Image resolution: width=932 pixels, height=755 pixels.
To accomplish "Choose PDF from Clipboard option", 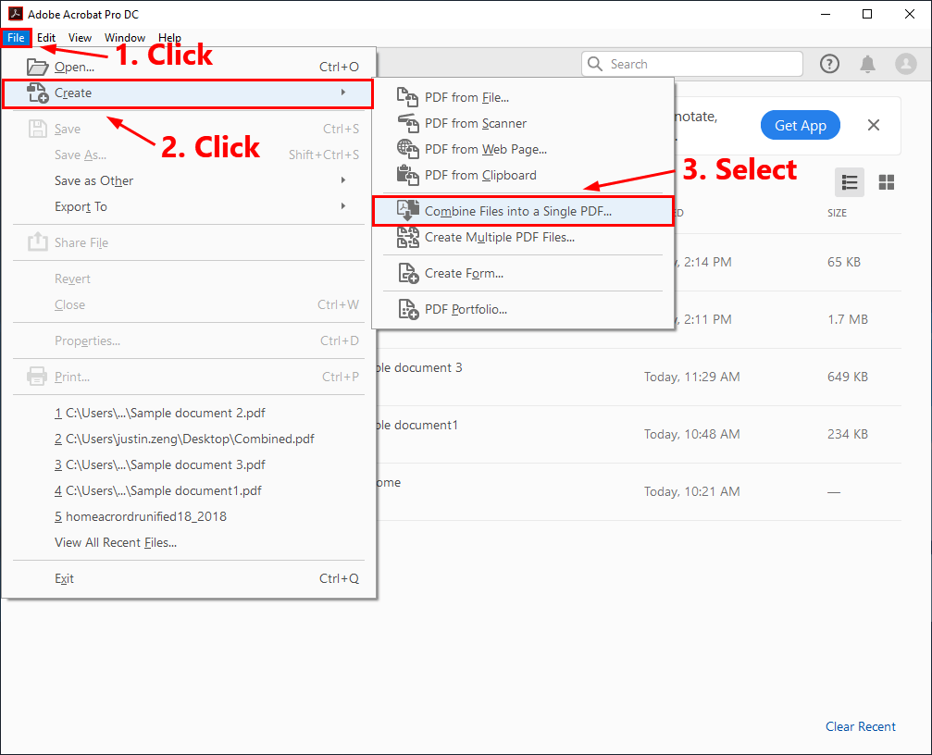I will (523, 175).
